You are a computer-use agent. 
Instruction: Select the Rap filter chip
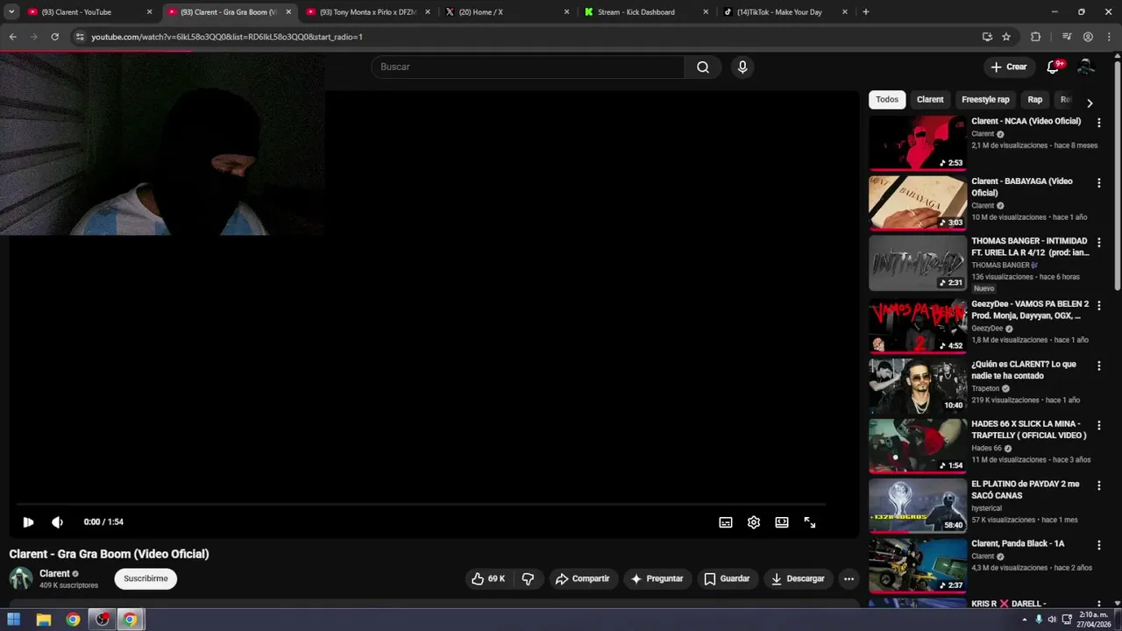pos(1035,99)
